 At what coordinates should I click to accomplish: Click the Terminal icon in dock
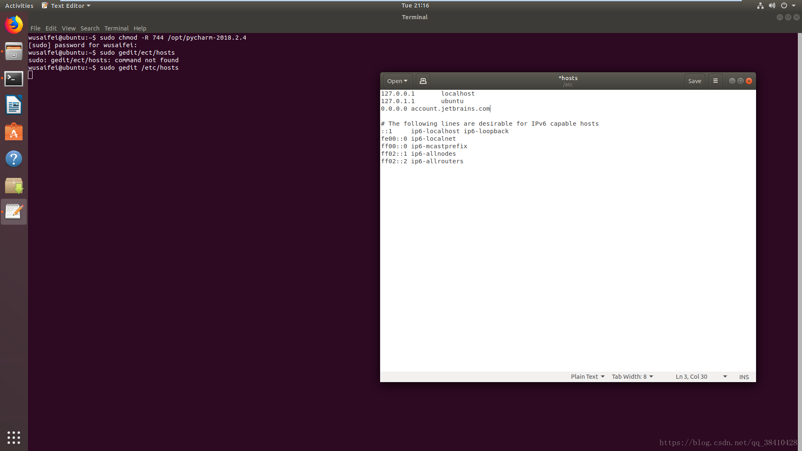pyautogui.click(x=14, y=78)
